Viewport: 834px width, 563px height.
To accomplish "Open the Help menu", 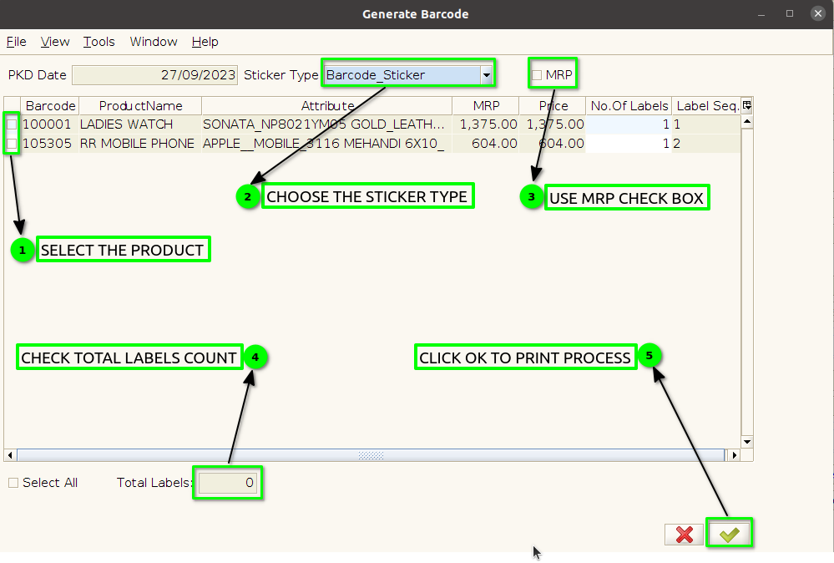I will tap(205, 42).
